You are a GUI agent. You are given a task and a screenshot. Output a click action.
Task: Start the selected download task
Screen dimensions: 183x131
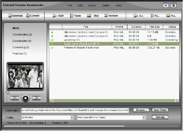tap(58, 16)
